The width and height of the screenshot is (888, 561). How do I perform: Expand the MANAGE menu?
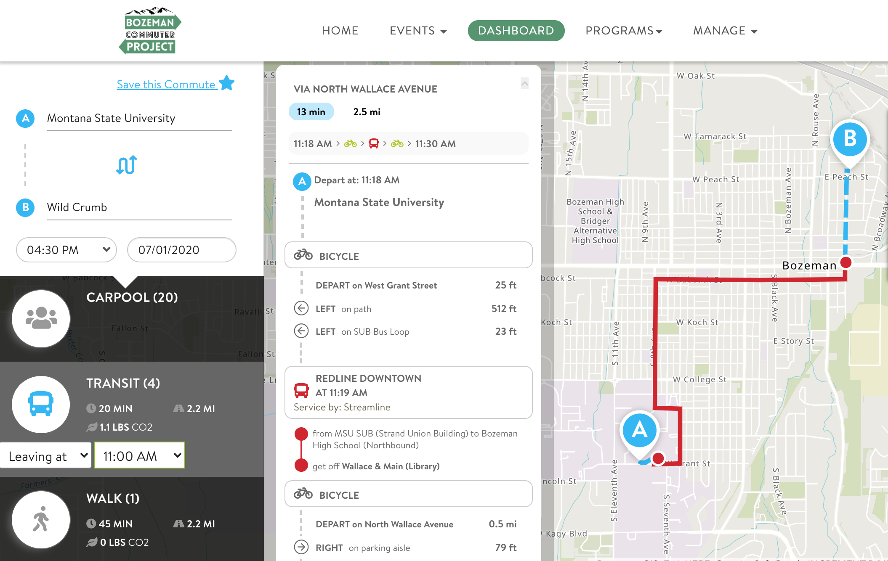[725, 31]
